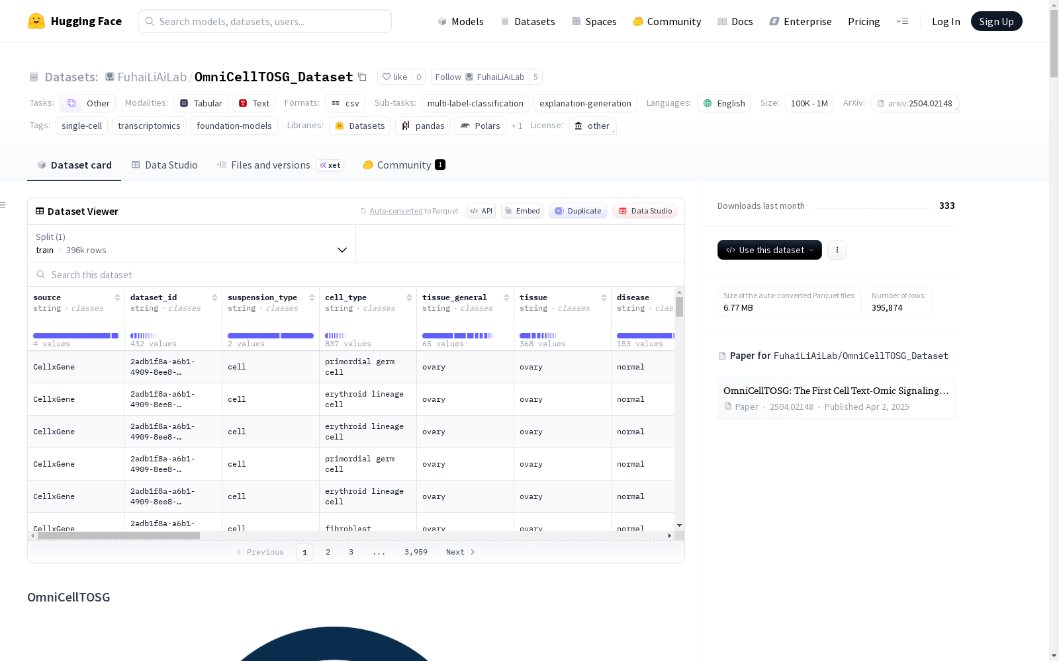Viewport: 1059px width, 661px height.
Task: Click the Dataset Viewer table icon
Action: pos(40,211)
